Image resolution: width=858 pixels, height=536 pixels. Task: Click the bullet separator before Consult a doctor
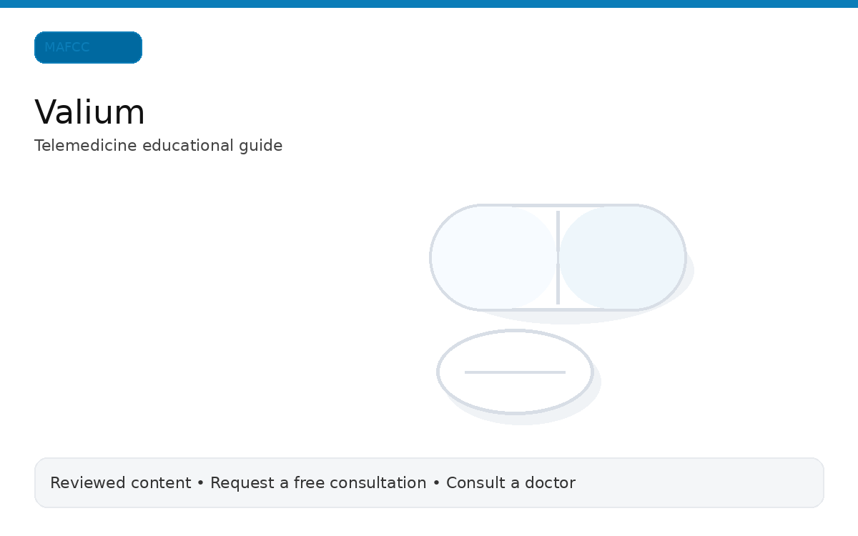tap(435, 482)
